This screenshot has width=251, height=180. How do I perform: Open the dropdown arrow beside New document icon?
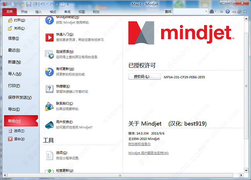tap(17, 4)
